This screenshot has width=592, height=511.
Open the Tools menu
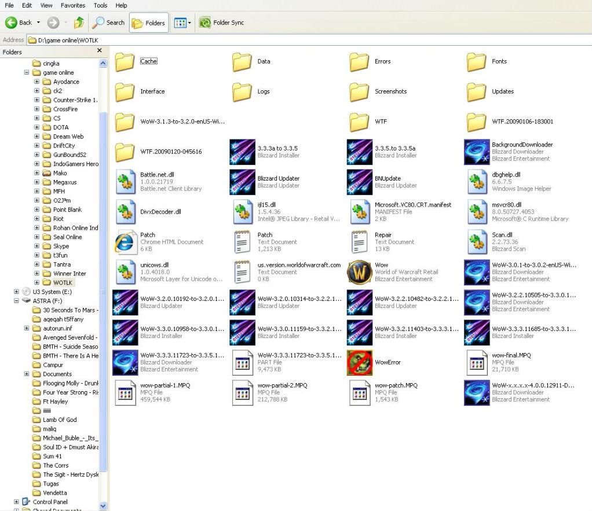[x=100, y=5]
